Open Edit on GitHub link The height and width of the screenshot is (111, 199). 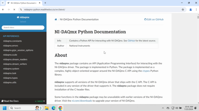click(x=154, y=19)
